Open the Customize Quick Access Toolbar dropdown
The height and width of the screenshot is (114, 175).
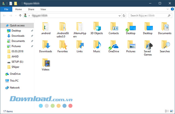19,4
